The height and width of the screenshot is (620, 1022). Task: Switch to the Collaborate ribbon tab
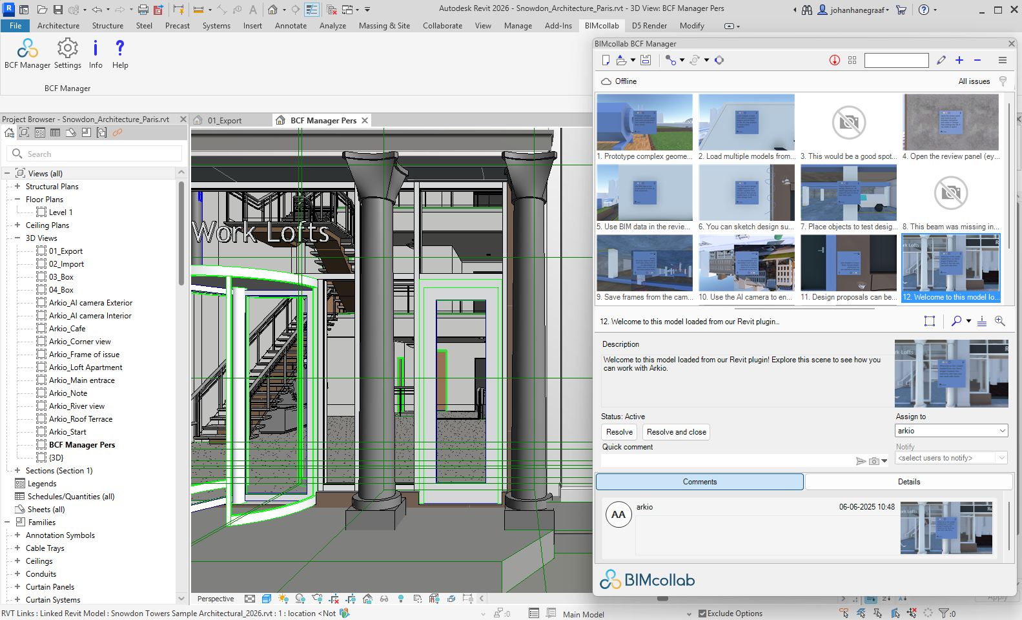pos(442,26)
